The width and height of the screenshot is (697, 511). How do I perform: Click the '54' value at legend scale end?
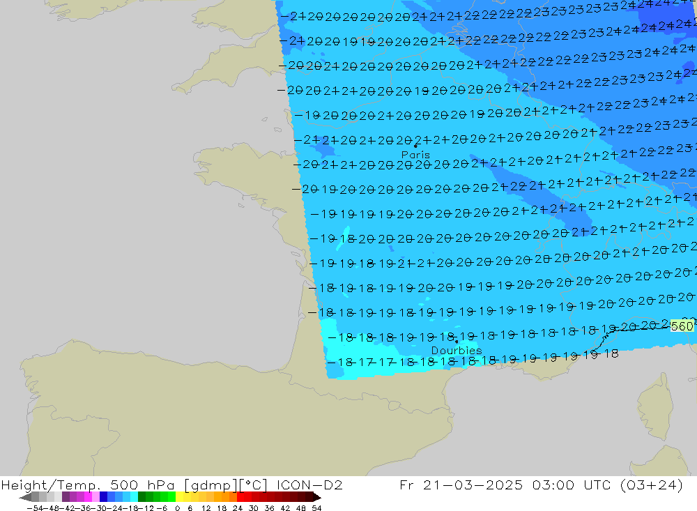[316, 508]
